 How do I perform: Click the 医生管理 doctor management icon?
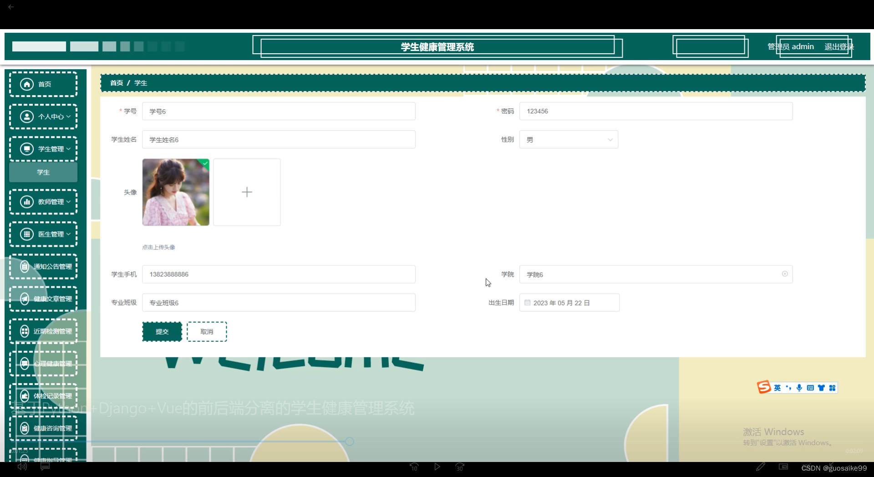pyautogui.click(x=26, y=234)
